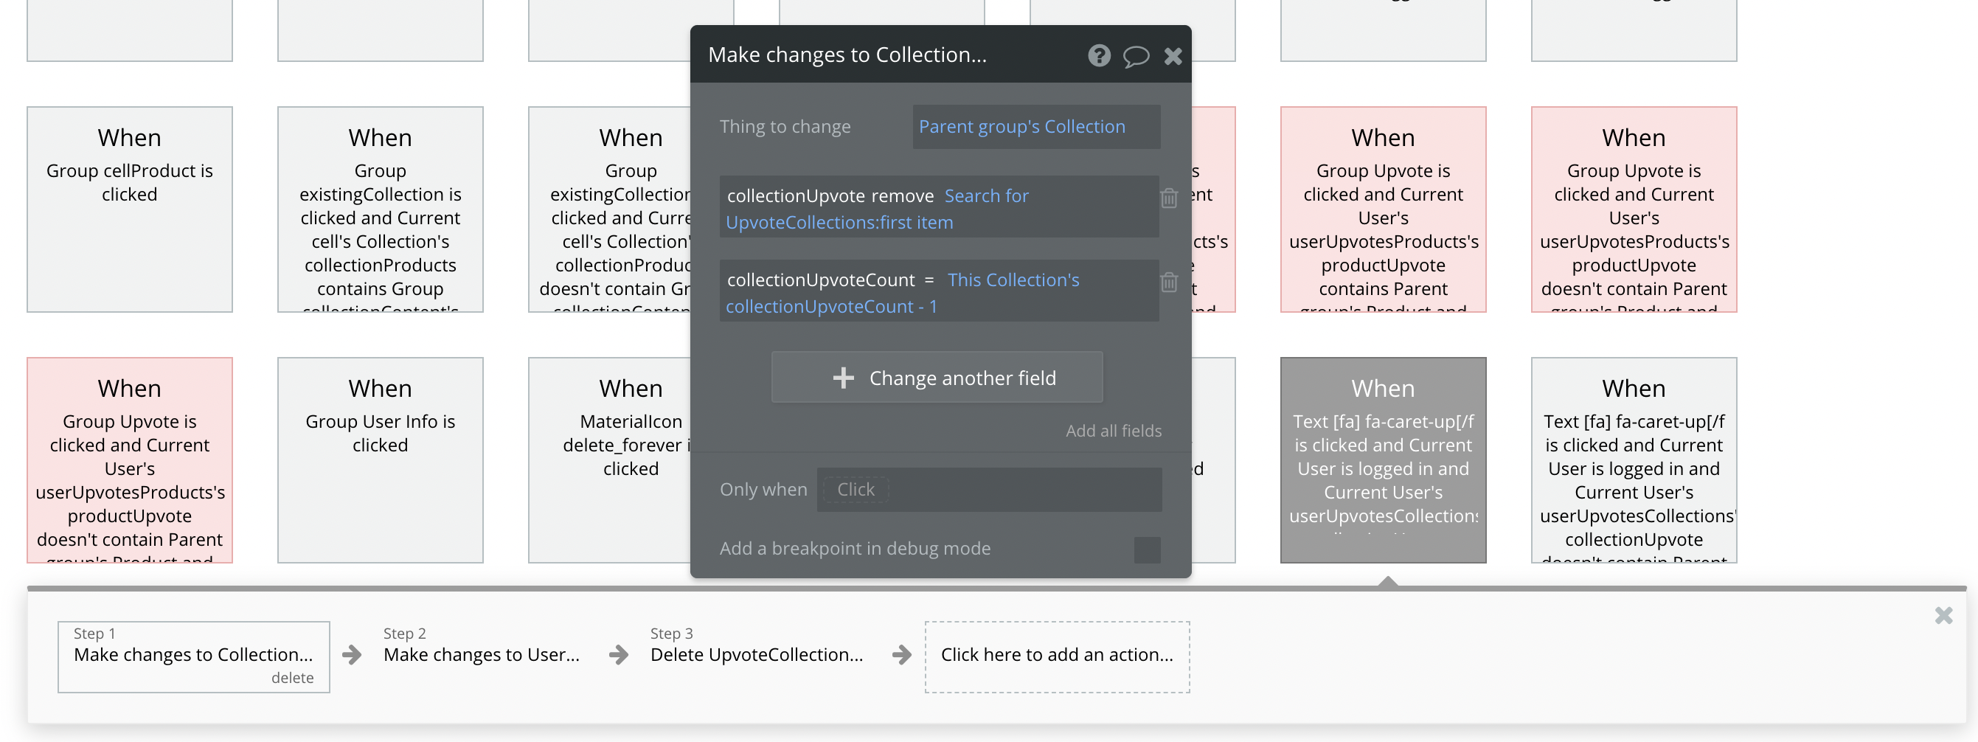1978x742 pixels.
Task: Delete Step 1 via its delete link
Action: (292, 678)
